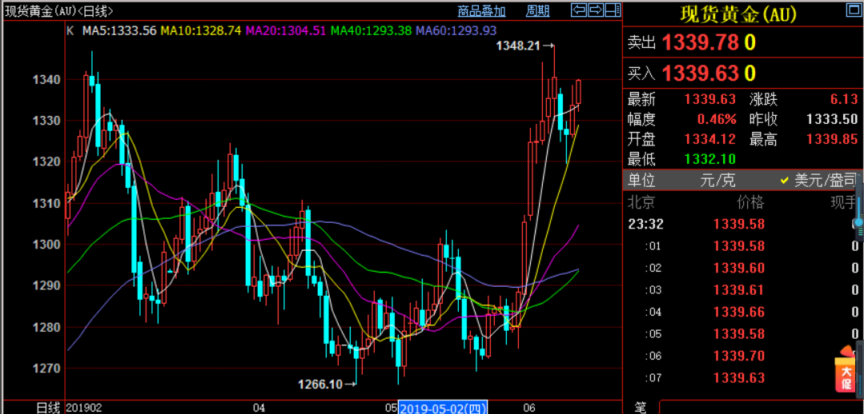The width and height of the screenshot is (864, 414).
Task: Click the :06 tick price 1339.70
Action: click(739, 356)
